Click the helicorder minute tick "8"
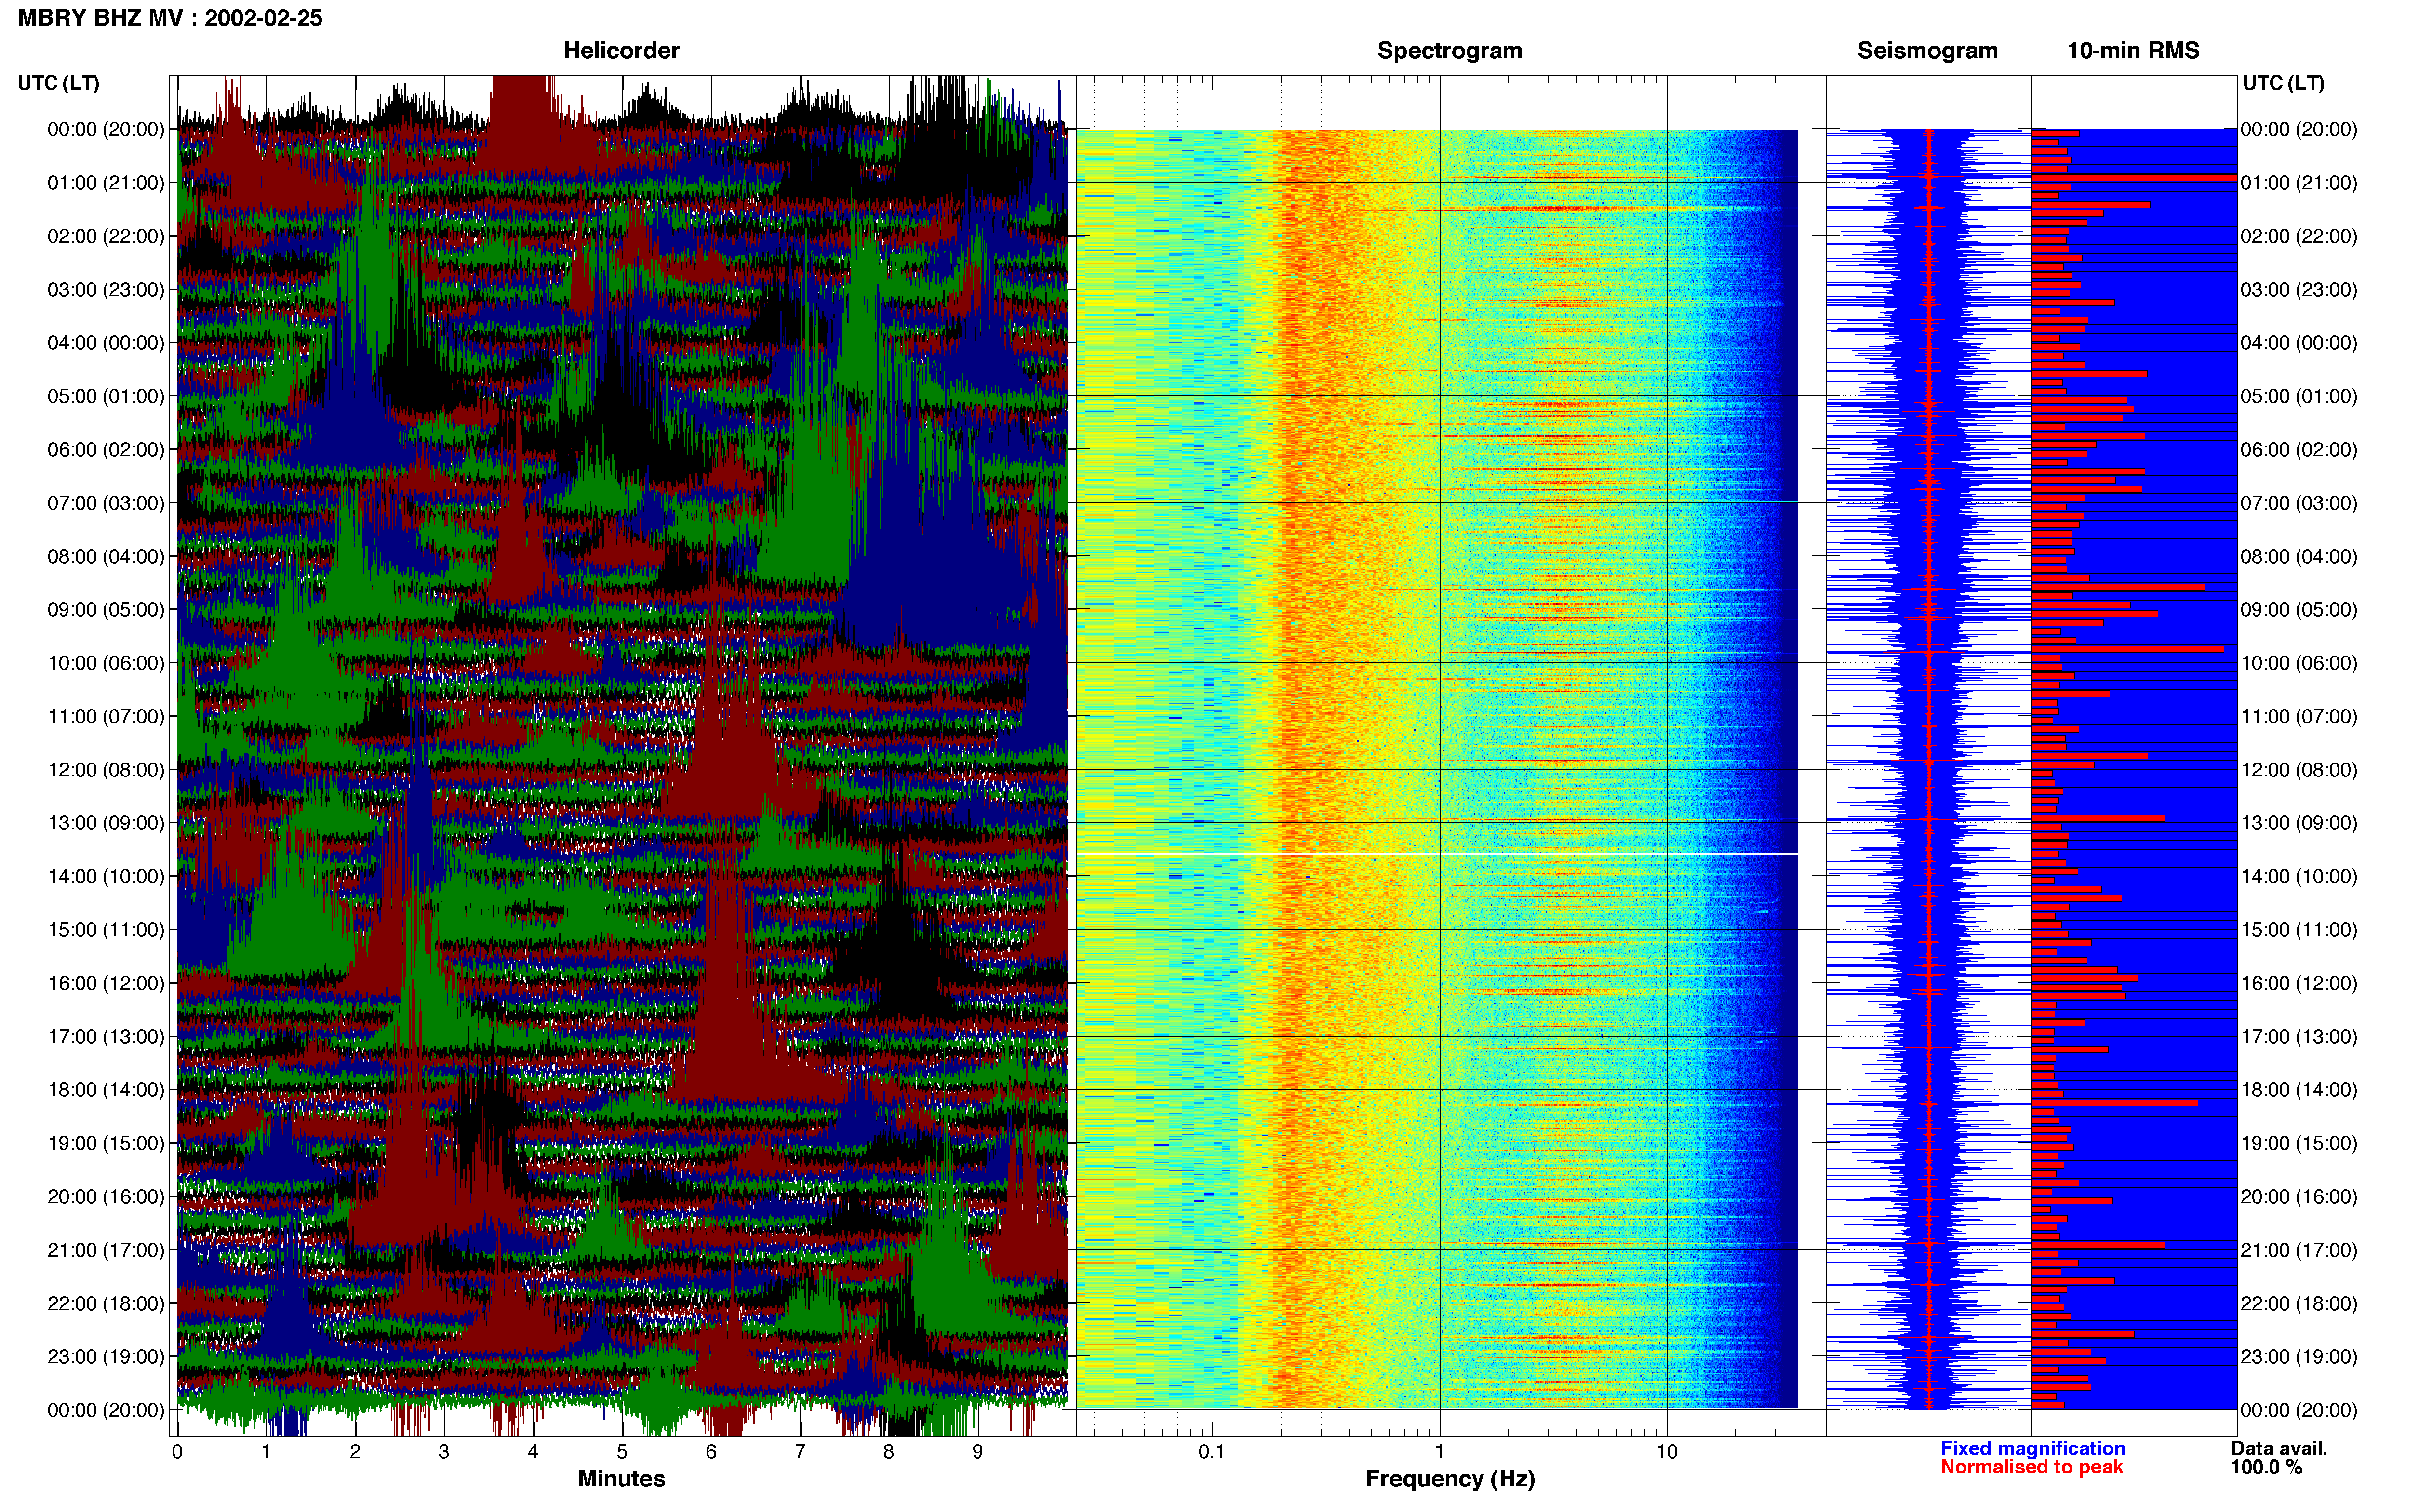The height and width of the screenshot is (1512, 2419). pos(888,1452)
